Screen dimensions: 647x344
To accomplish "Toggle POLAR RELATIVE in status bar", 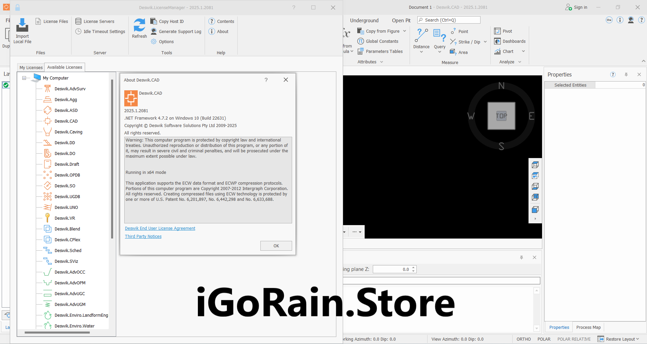I will pos(574,339).
